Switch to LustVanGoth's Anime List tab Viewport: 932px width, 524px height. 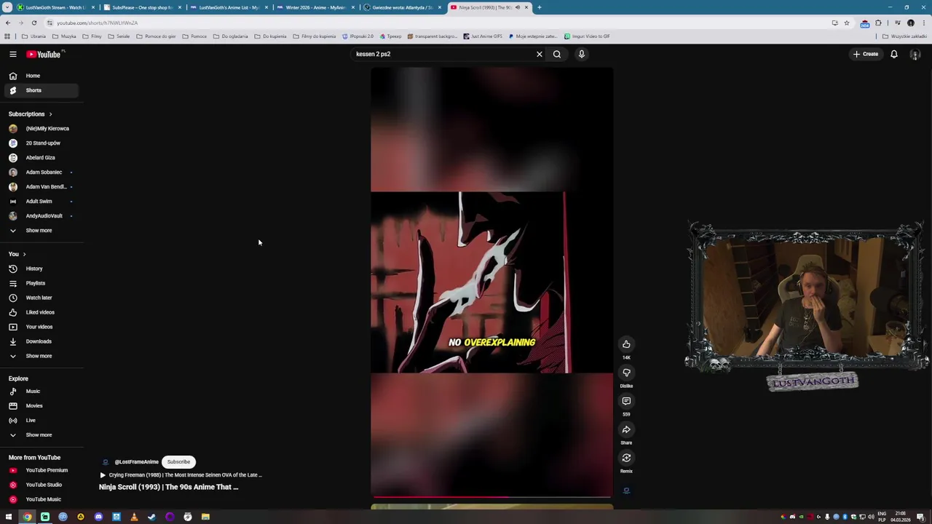(229, 7)
